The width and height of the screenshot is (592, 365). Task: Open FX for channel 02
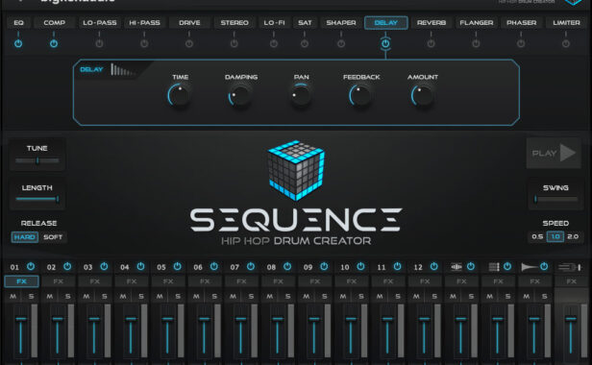(x=58, y=281)
